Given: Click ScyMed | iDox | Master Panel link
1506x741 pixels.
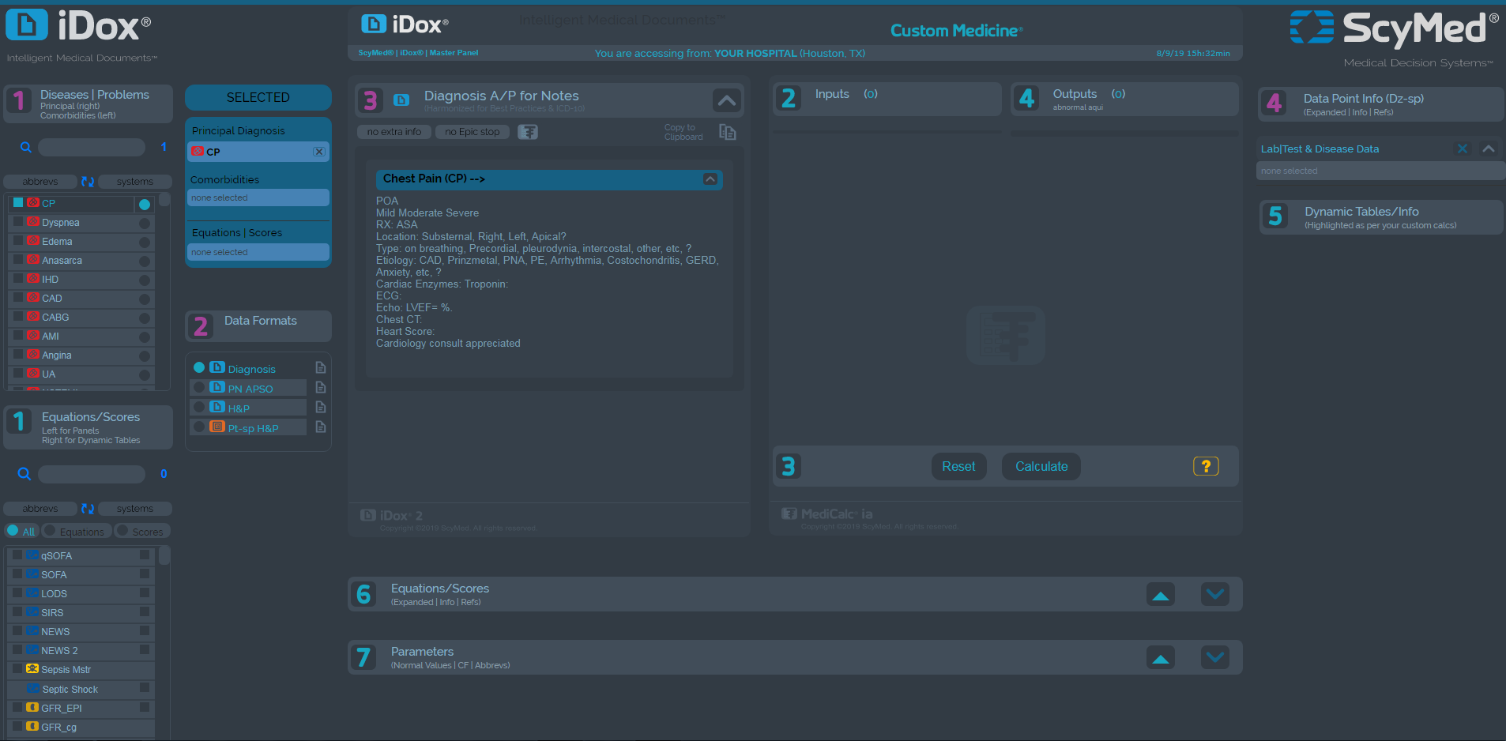Looking at the screenshot, I should coord(418,53).
